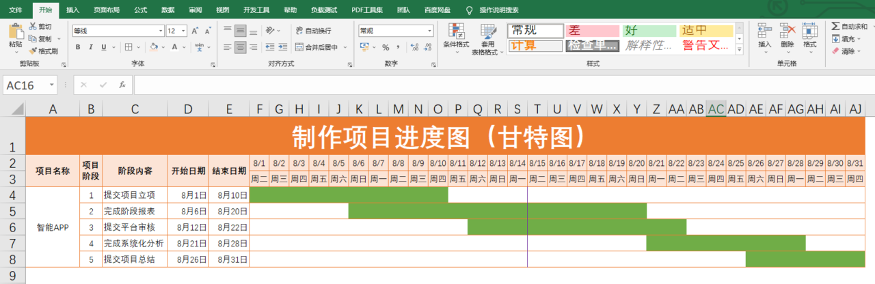Switch to 插入 (Insert) tab
The height and width of the screenshot is (284, 875).
coord(73,10)
